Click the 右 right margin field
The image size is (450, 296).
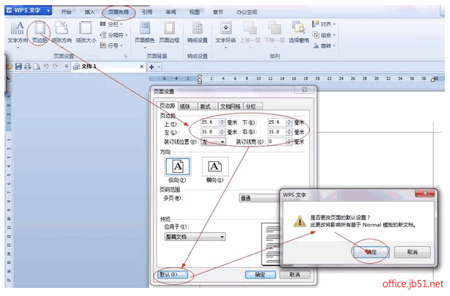(277, 132)
